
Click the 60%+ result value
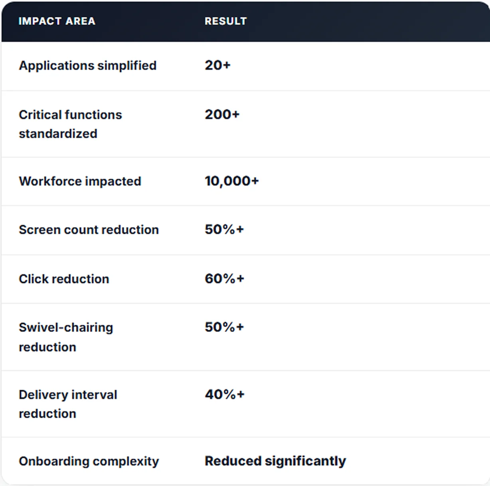(224, 279)
